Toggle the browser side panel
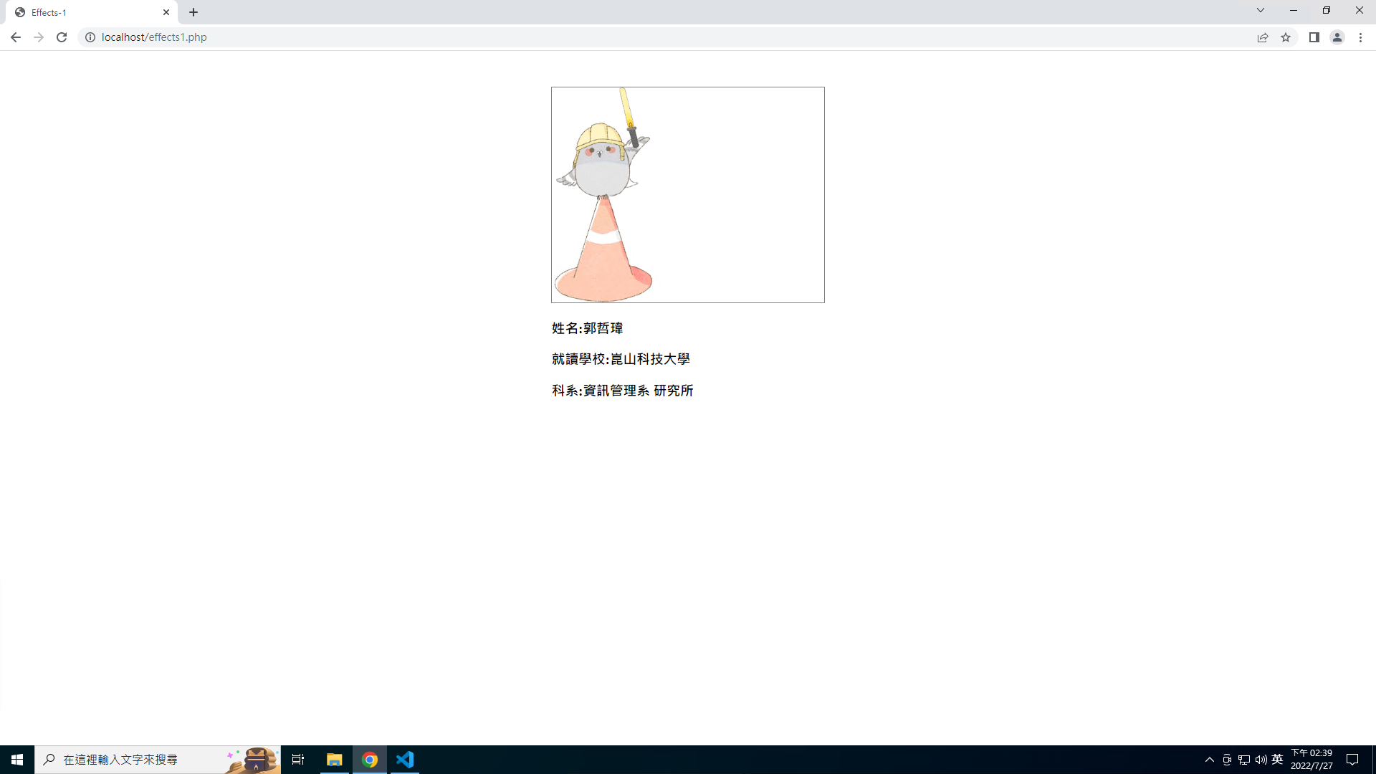Screen dimensions: 1376x774 click(1314, 37)
